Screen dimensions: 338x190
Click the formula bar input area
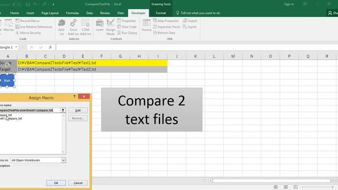pos(197,47)
